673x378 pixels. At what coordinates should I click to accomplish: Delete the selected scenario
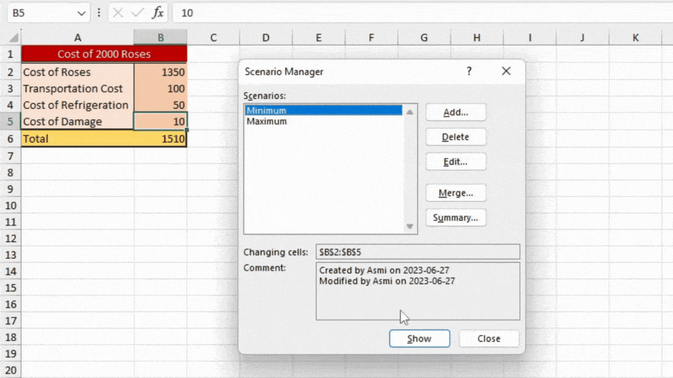point(456,136)
